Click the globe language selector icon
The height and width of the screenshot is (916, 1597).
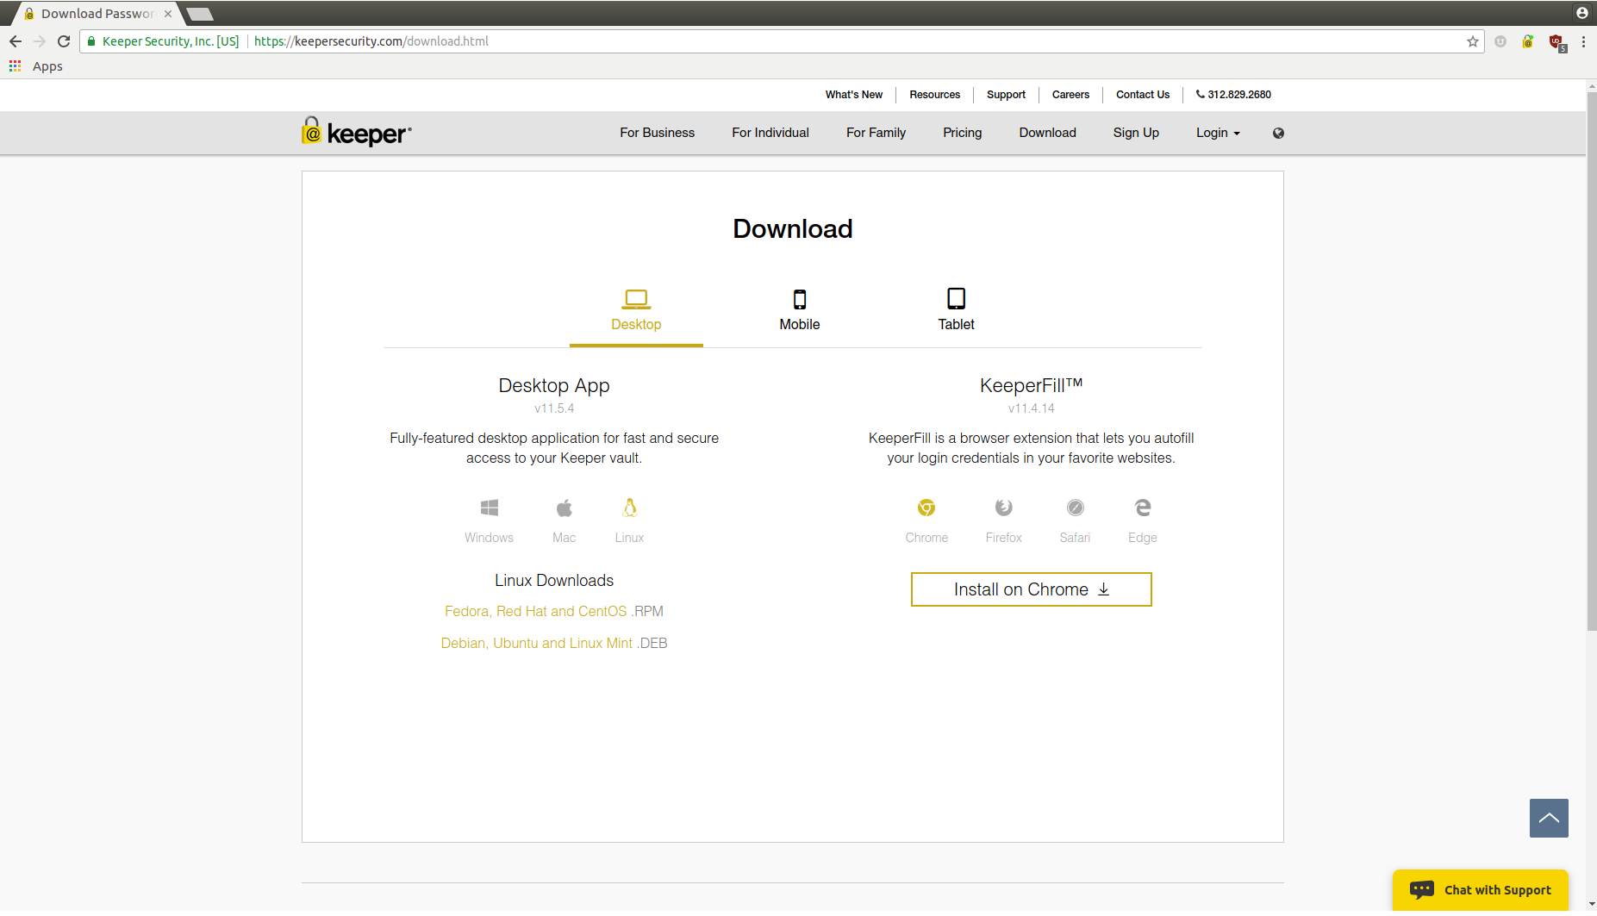[1278, 134]
